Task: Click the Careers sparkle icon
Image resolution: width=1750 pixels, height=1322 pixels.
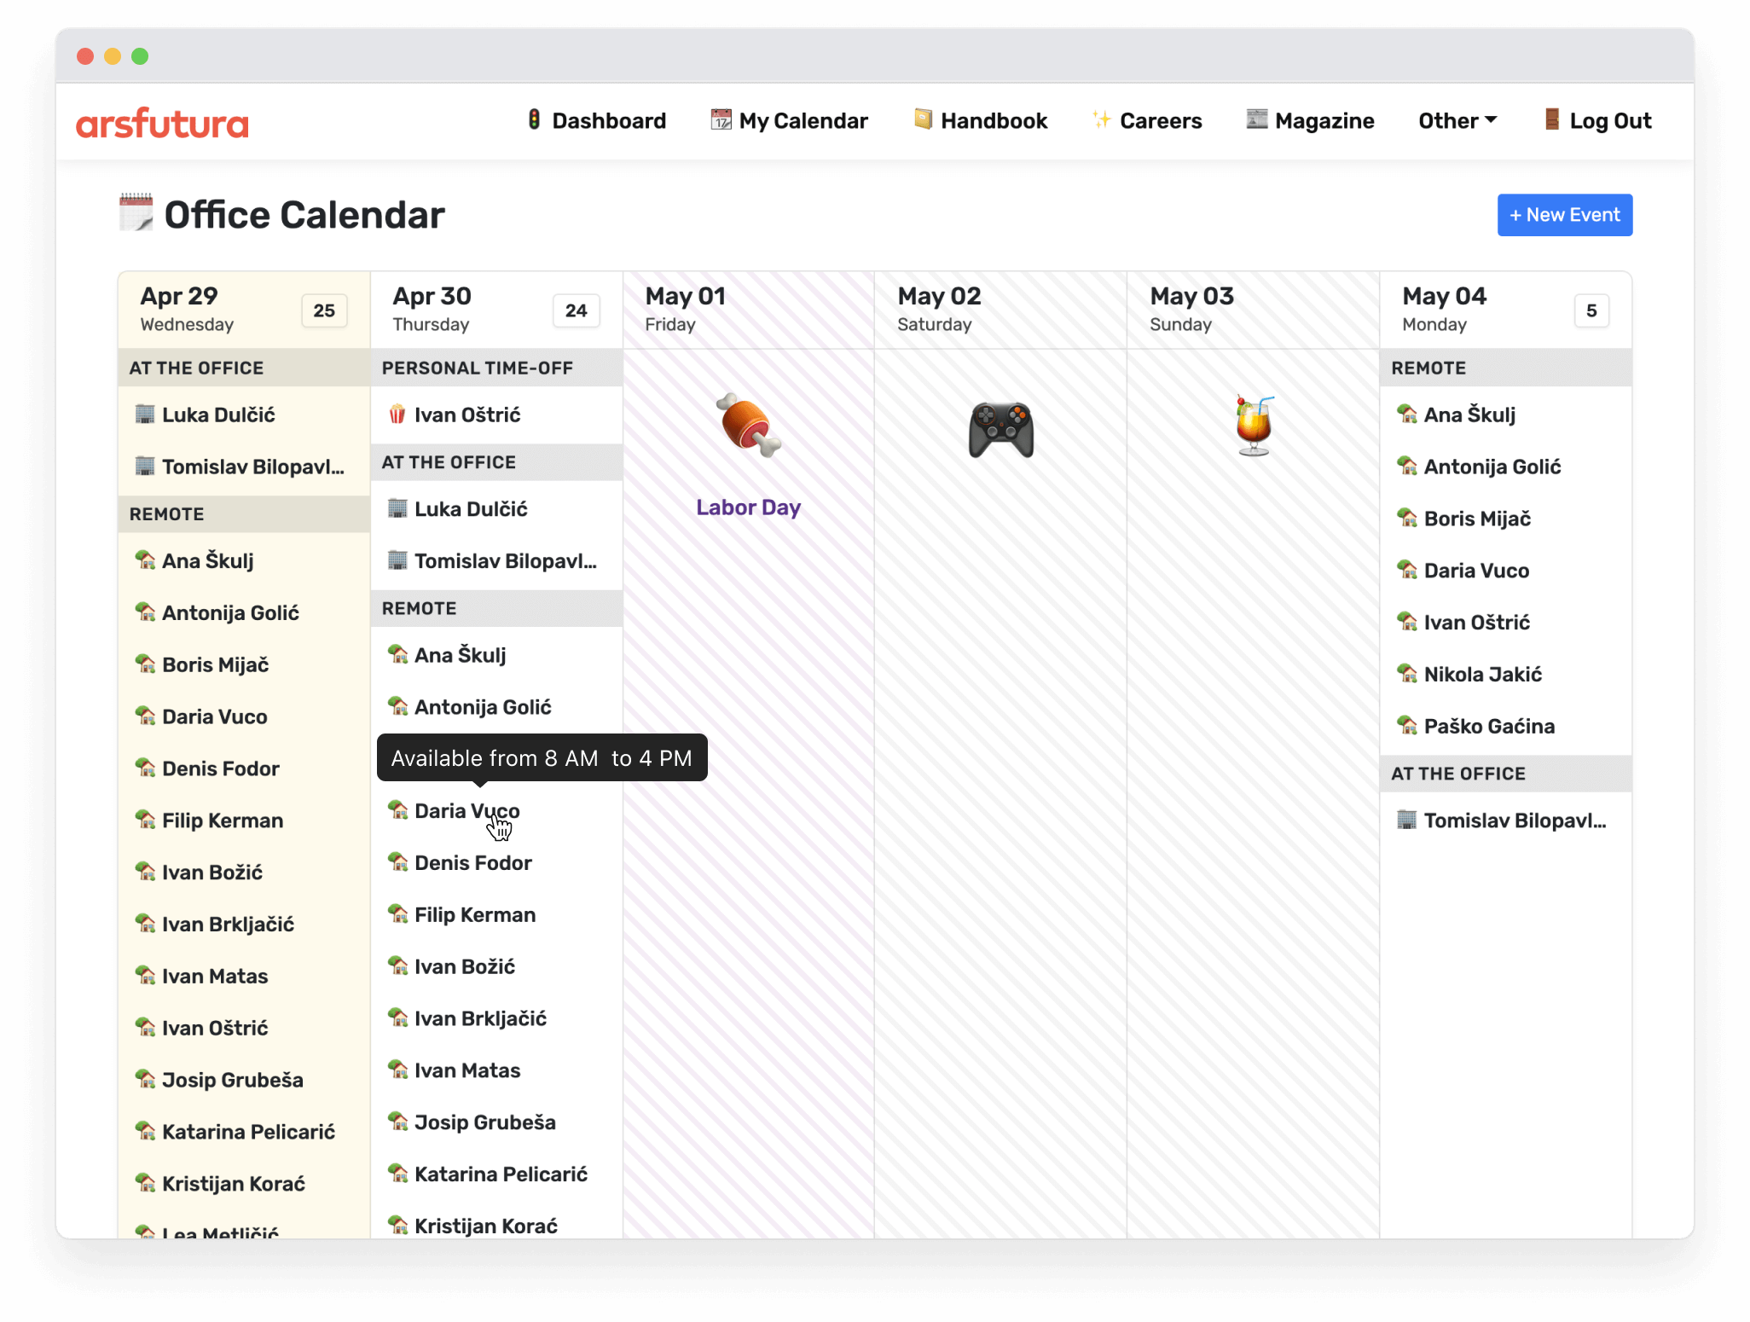Action: coord(1102,119)
